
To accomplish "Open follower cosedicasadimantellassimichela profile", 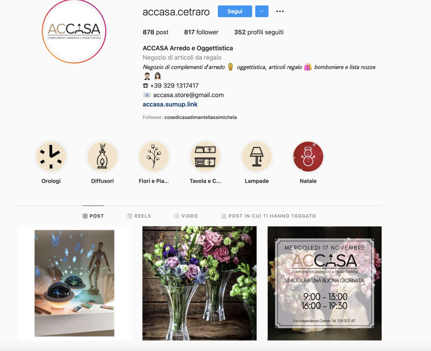I will click(x=200, y=117).
